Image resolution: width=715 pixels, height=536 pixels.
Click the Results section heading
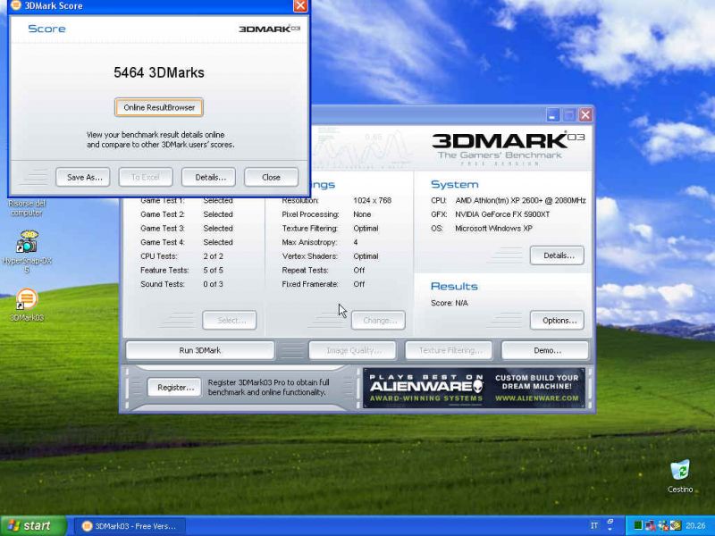coord(454,286)
